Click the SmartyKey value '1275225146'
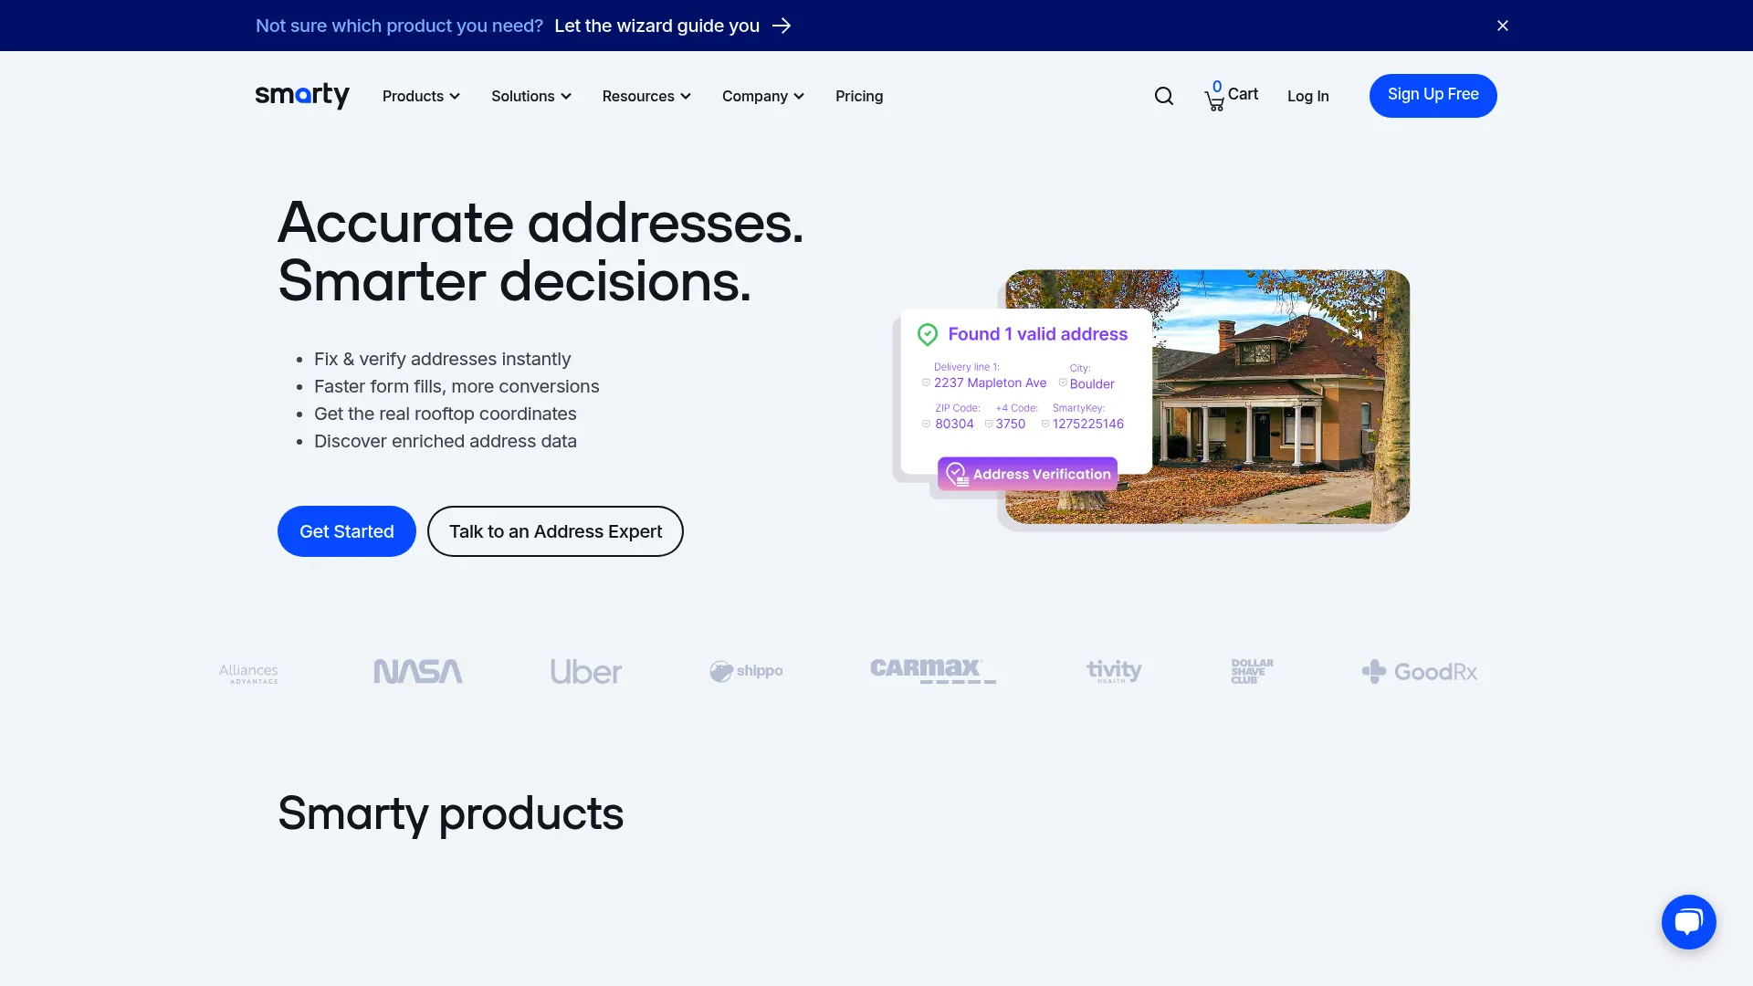Screen dimensions: 1753x986 tap(1088, 425)
